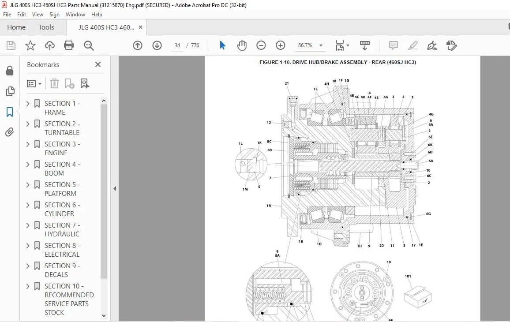Screen dimensions: 510x322
Task: Click the stamp tool icon
Action: pos(451,45)
